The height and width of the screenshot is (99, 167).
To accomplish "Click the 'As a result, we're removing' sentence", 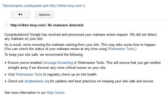I will (x=80, y=45).
